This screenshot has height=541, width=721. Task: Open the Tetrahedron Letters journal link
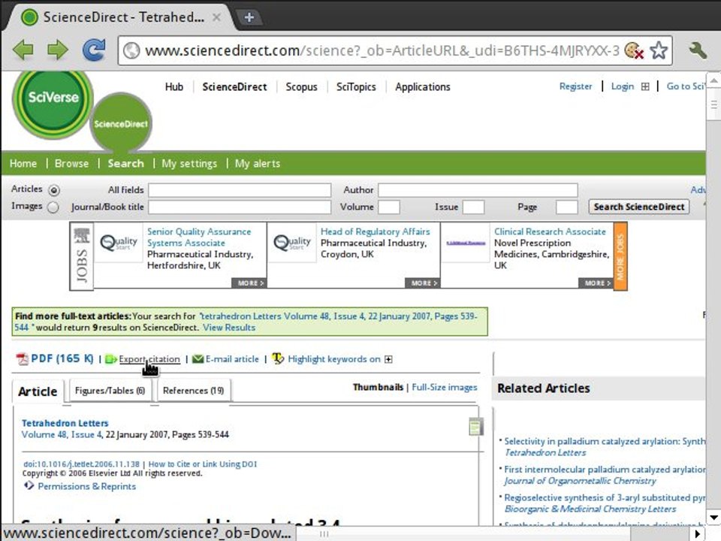coord(65,423)
